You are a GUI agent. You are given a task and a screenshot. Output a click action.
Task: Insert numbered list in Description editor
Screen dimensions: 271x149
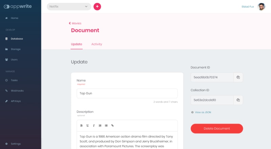coord(100,125)
